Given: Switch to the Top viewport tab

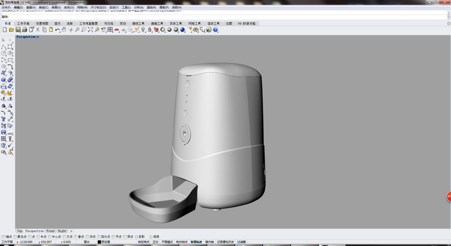Looking at the screenshot, I should [x=20, y=231].
